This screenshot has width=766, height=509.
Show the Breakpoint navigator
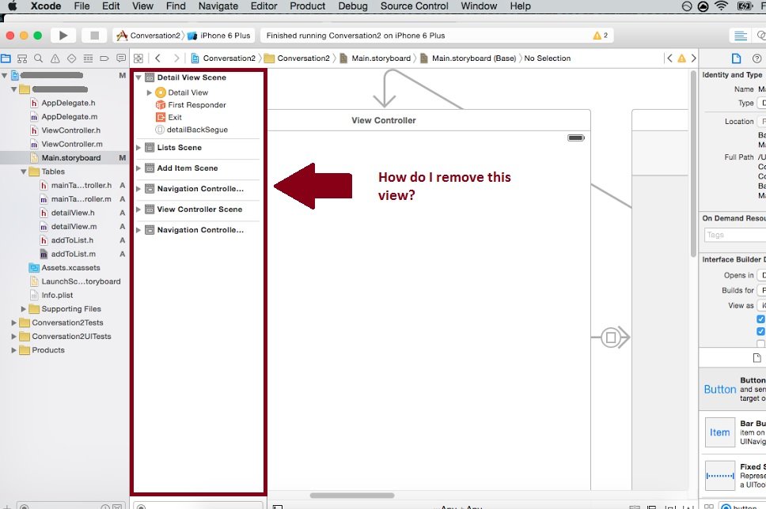(104, 58)
